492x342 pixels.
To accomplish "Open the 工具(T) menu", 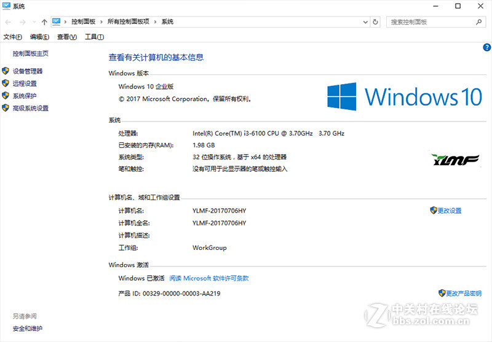I will pos(95,37).
